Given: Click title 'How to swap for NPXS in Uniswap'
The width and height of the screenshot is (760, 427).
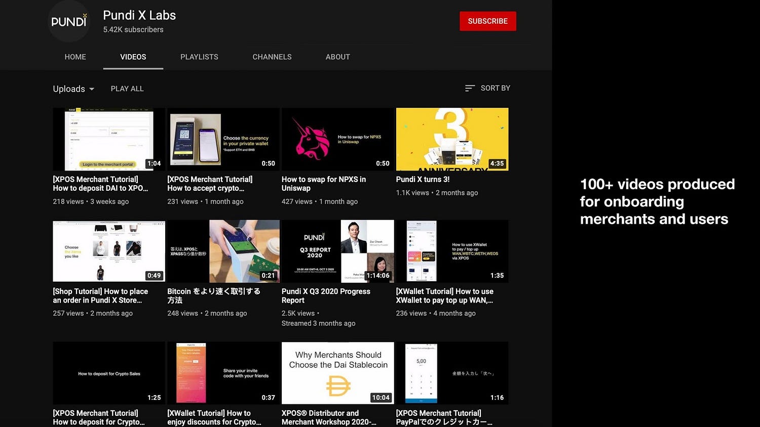Looking at the screenshot, I should click(324, 184).
